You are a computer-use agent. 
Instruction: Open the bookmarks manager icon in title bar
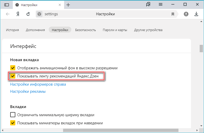pyautogui.click(x=148, y=5)
